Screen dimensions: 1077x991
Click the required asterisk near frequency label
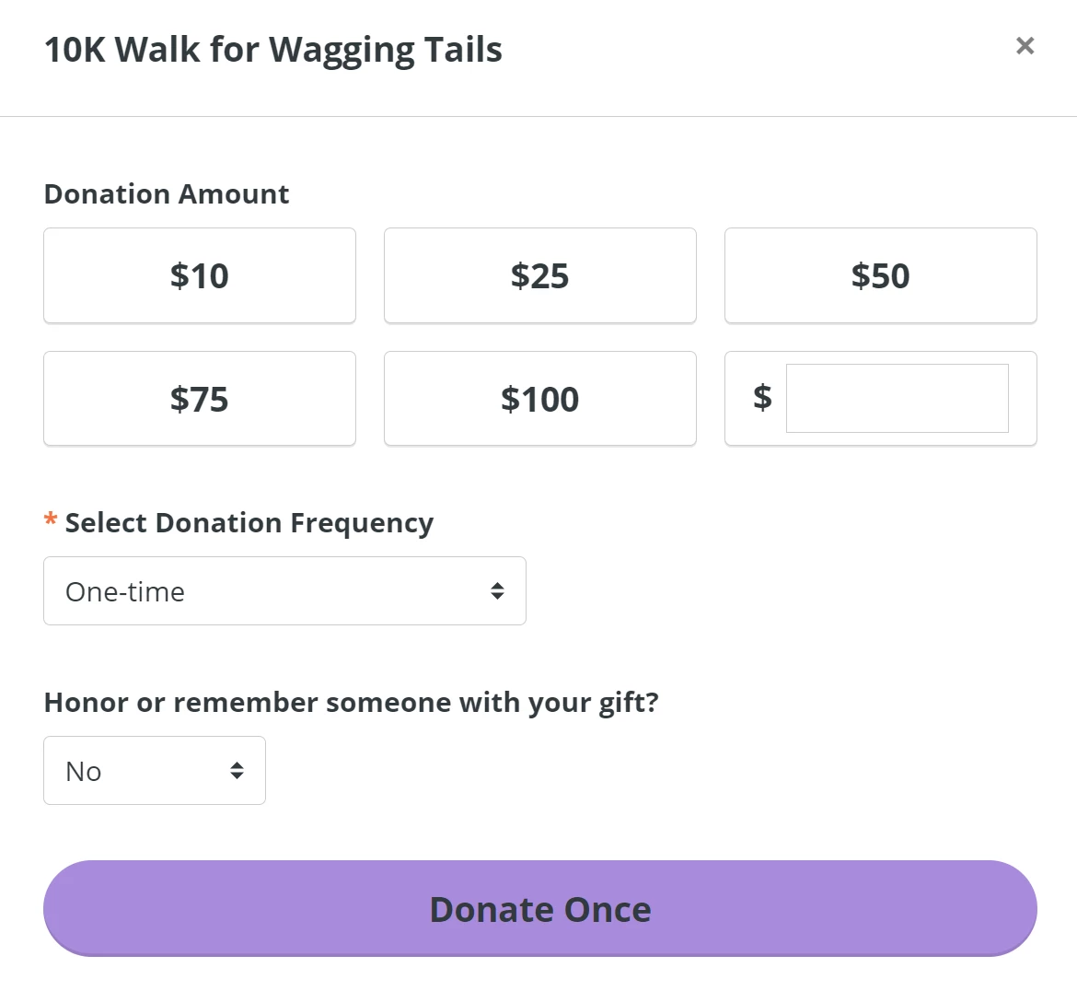pyautogui.click(x=50, y=521)
